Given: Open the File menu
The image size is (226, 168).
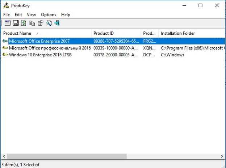Looking at the screenshot, I should 7,15.
